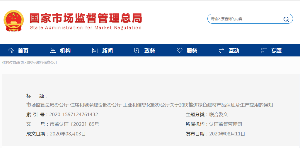Go to 政府信息公开 in the breadcrumb

tap(47, 62)
